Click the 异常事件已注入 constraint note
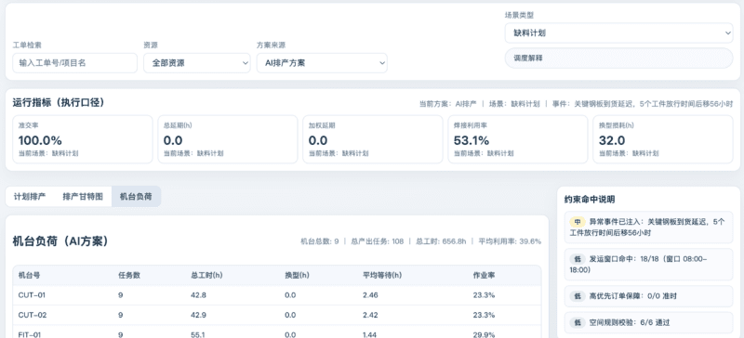744x338 pixels. [648, 227]
